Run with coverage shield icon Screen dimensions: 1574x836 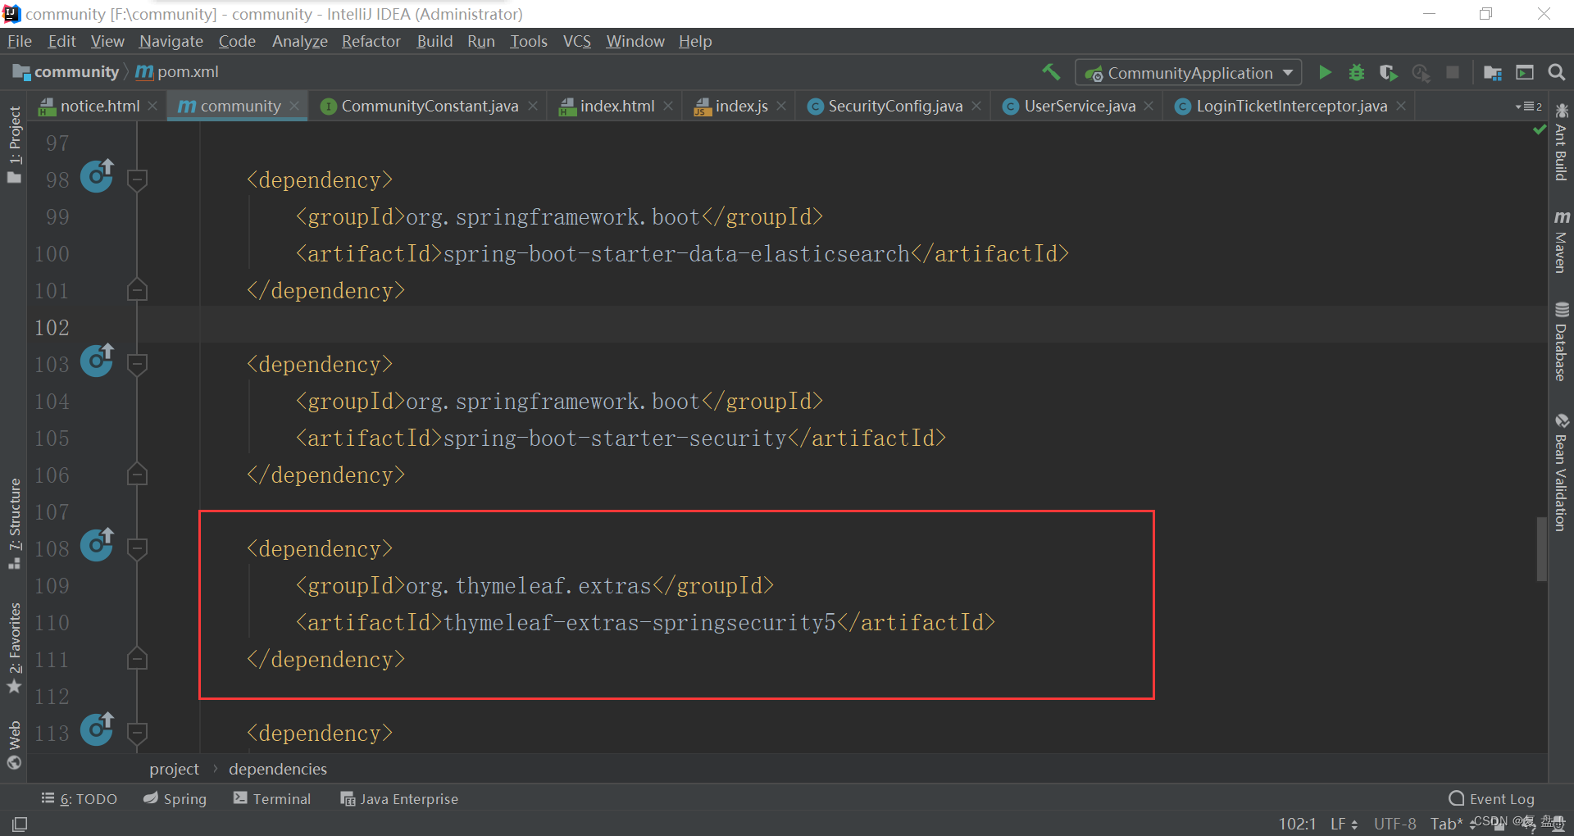coord(1388,72)
